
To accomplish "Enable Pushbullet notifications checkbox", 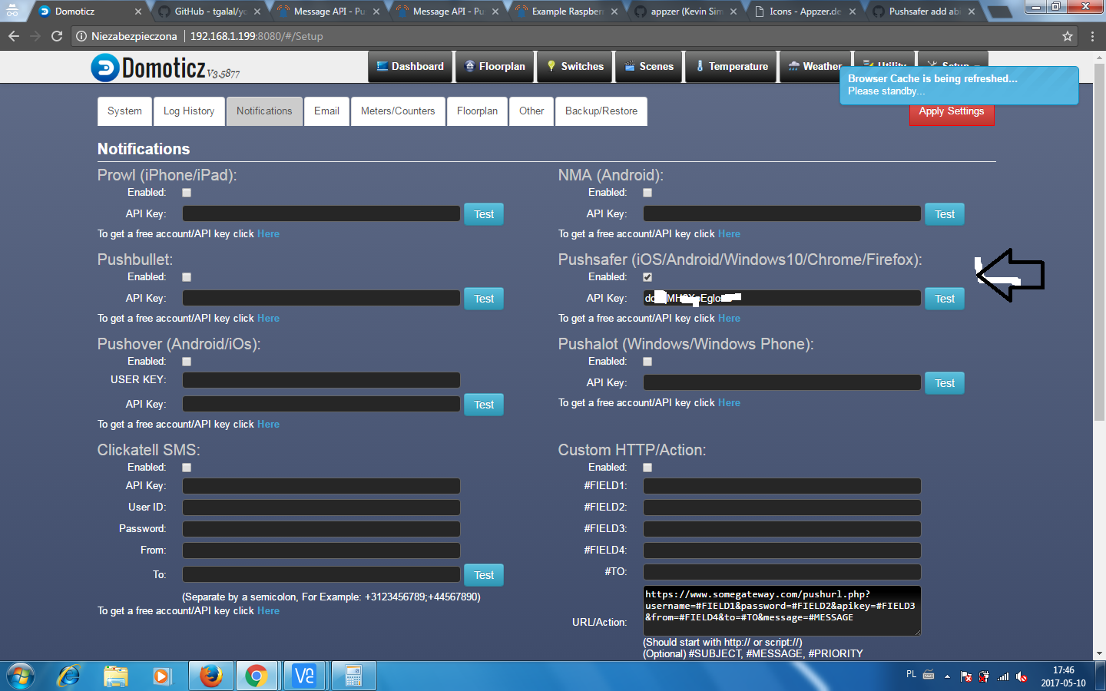I will click(187, 277).
